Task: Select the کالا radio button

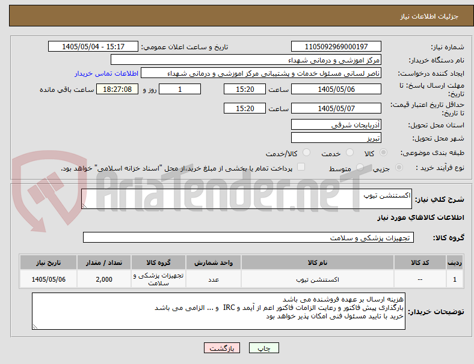Action: [383, 153]
